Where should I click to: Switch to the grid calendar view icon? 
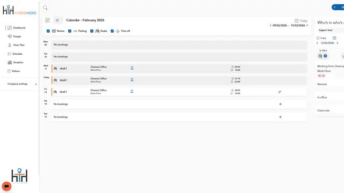(x=47, y=20)
